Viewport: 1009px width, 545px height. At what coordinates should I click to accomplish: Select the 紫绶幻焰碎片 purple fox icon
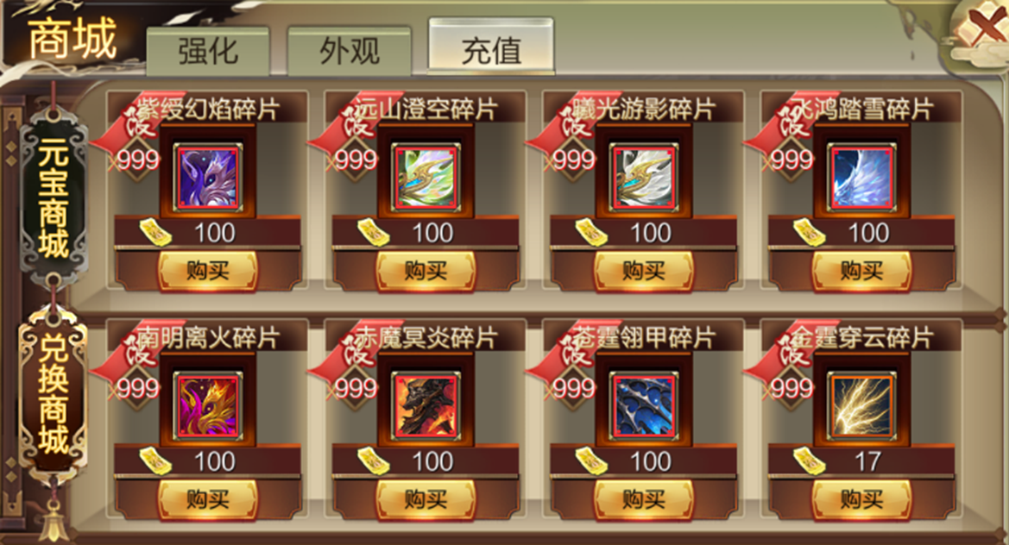tap(208, 177)
